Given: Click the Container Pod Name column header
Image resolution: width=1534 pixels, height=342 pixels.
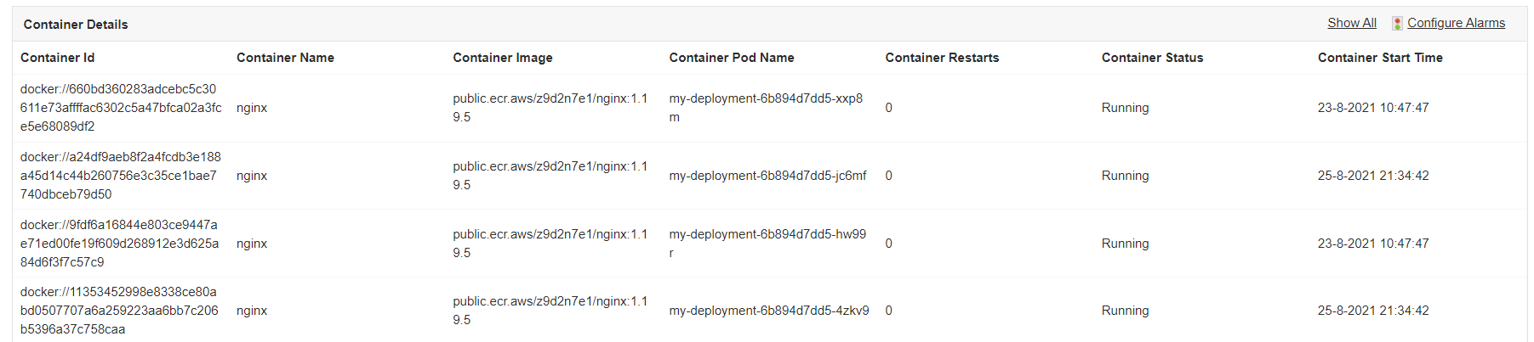Looking at the screenshot, I should [731, 58].
